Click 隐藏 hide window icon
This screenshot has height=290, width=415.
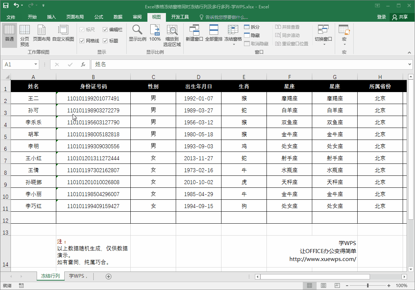coord(252,35)
